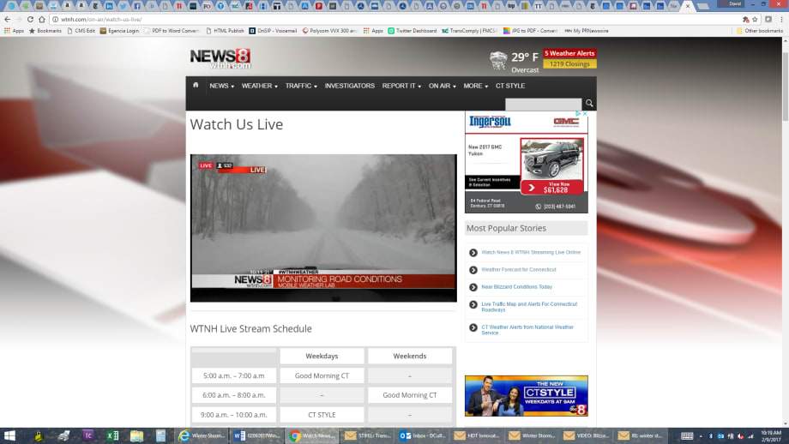Image resolution: width=789 pixels, height=444 pixels.
Task: Click the arrow icon beside Near Blizzard Conditions Today
Action: tap(473, 287)
